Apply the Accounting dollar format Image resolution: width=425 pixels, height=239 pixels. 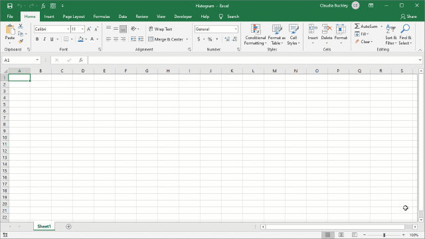click(199, 39)
